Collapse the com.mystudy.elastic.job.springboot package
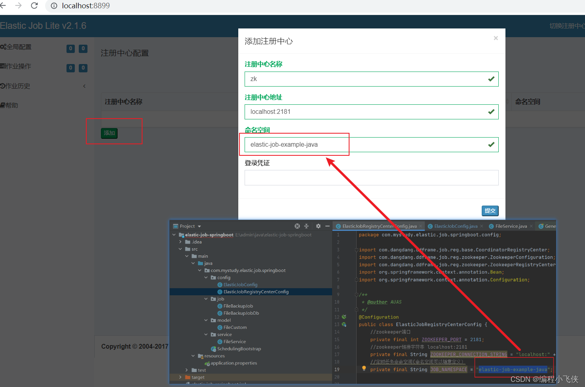Image resolution: width=585 pixels, height=387 pixels. 199,270
